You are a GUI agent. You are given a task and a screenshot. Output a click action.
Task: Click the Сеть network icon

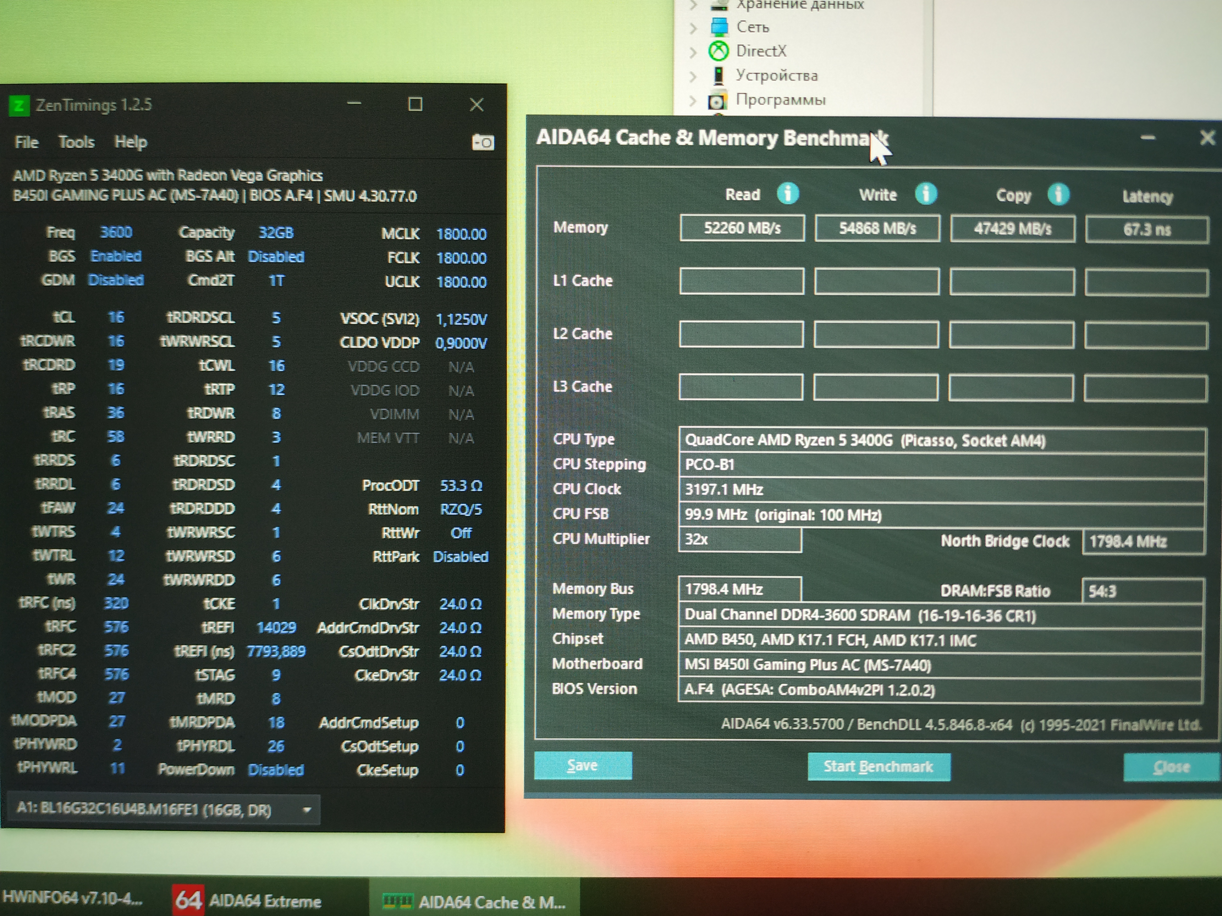(x=719, y=27)
